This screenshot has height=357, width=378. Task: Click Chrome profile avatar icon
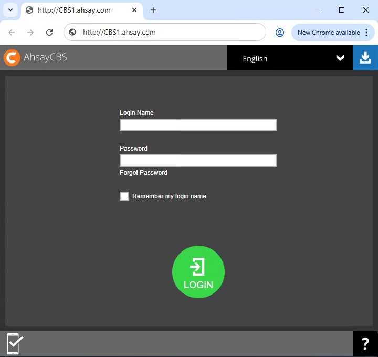[280, 33]
